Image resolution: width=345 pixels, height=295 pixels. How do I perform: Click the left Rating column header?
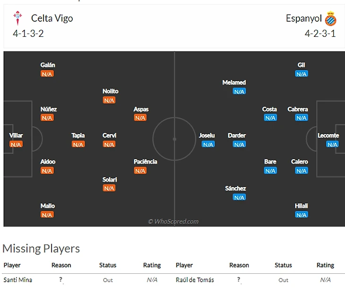[152, 265]
